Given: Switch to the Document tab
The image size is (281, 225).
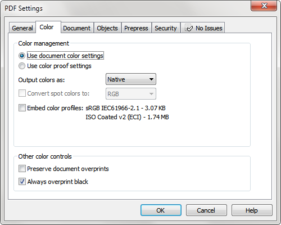Looking at the screenshot, I should point(77,28).
